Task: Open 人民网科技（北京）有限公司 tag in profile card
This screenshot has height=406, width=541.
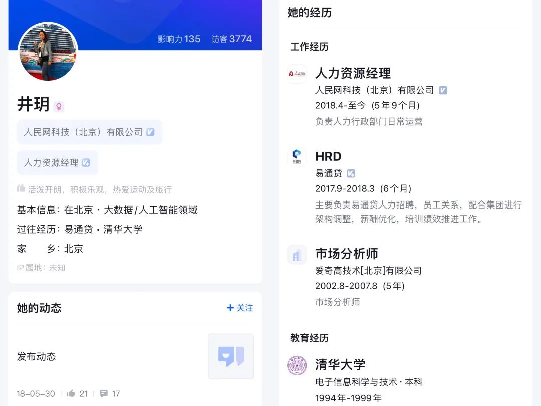Action: point(89,132)
